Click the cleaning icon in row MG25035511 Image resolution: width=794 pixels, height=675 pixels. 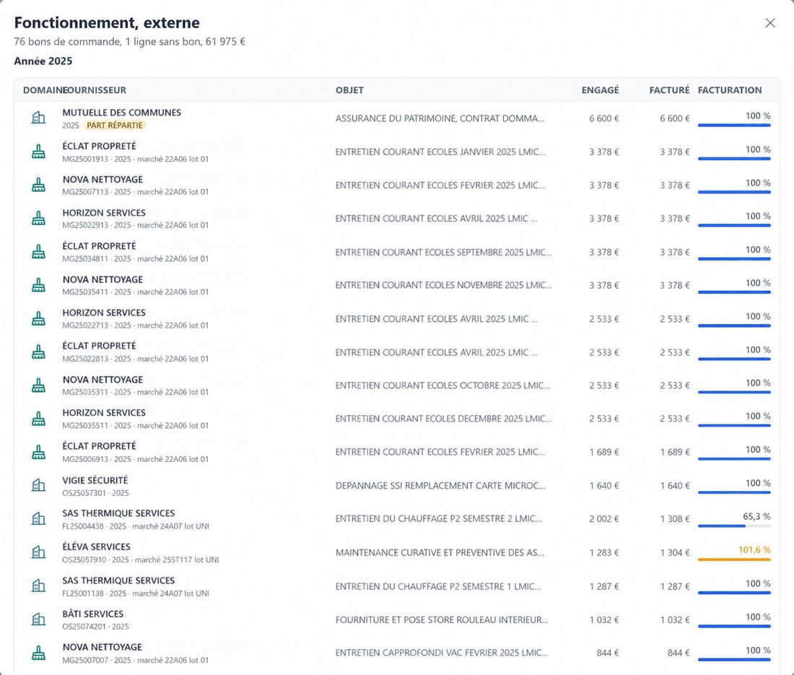coord(38,419)
